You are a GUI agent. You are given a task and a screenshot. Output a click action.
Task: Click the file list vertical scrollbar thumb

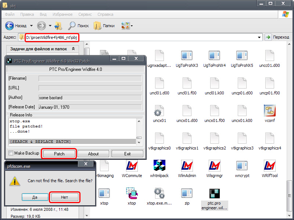coord(289,196)
